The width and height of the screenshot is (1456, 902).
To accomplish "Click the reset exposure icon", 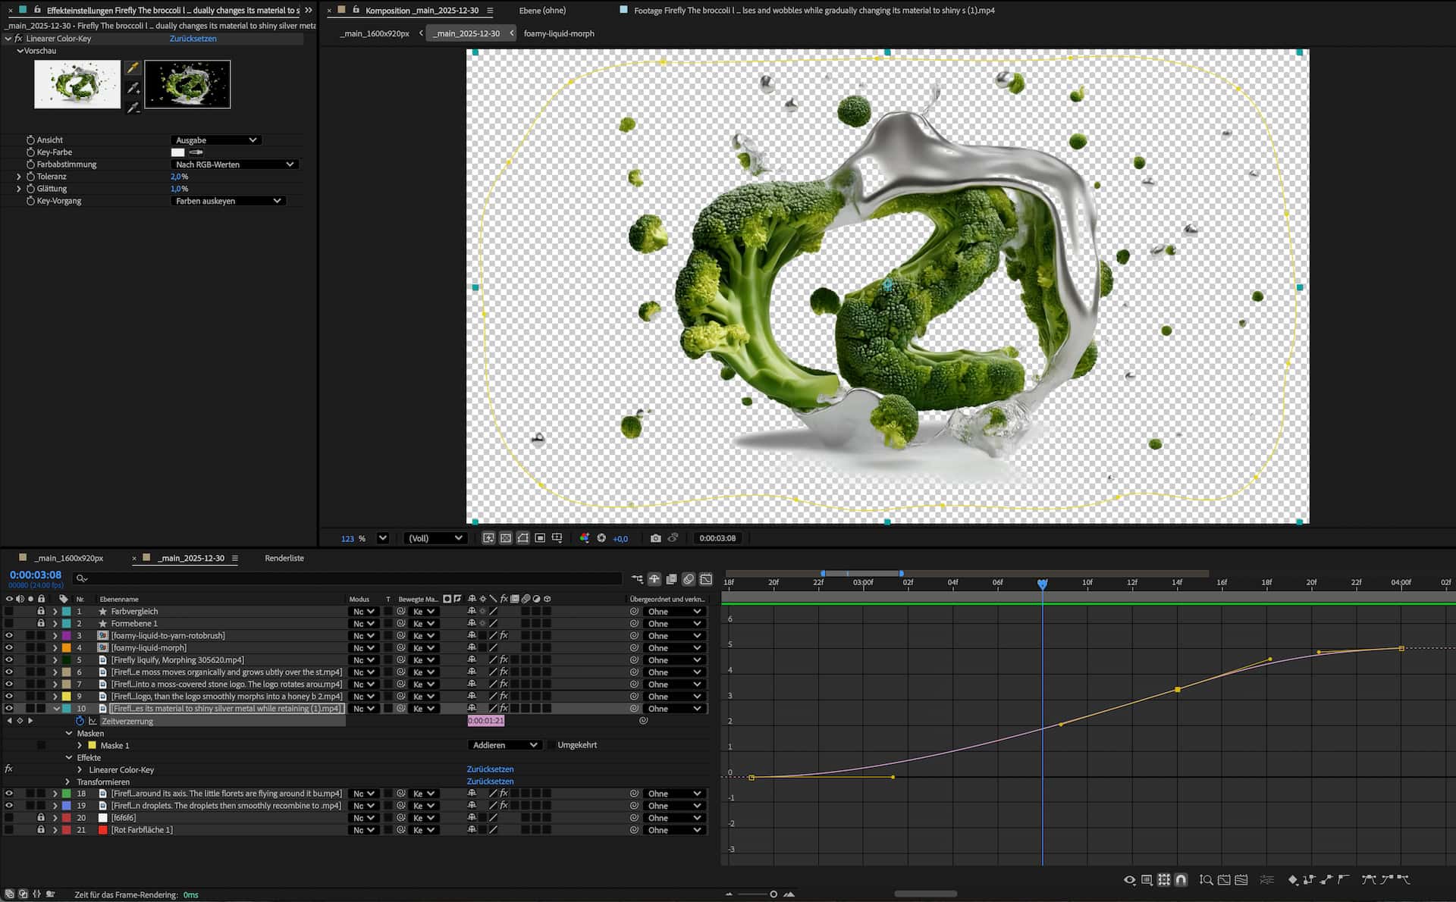I will pyautogui.click(x=601, y=538).
